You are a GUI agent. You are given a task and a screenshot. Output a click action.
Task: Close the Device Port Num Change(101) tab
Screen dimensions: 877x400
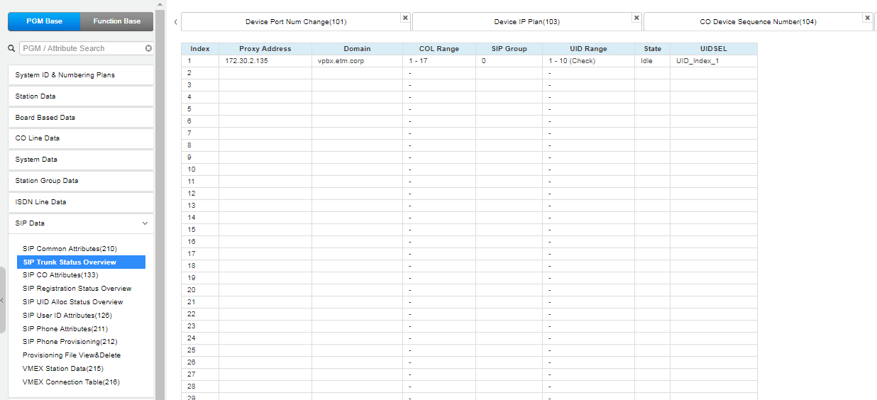coord(405,18)
